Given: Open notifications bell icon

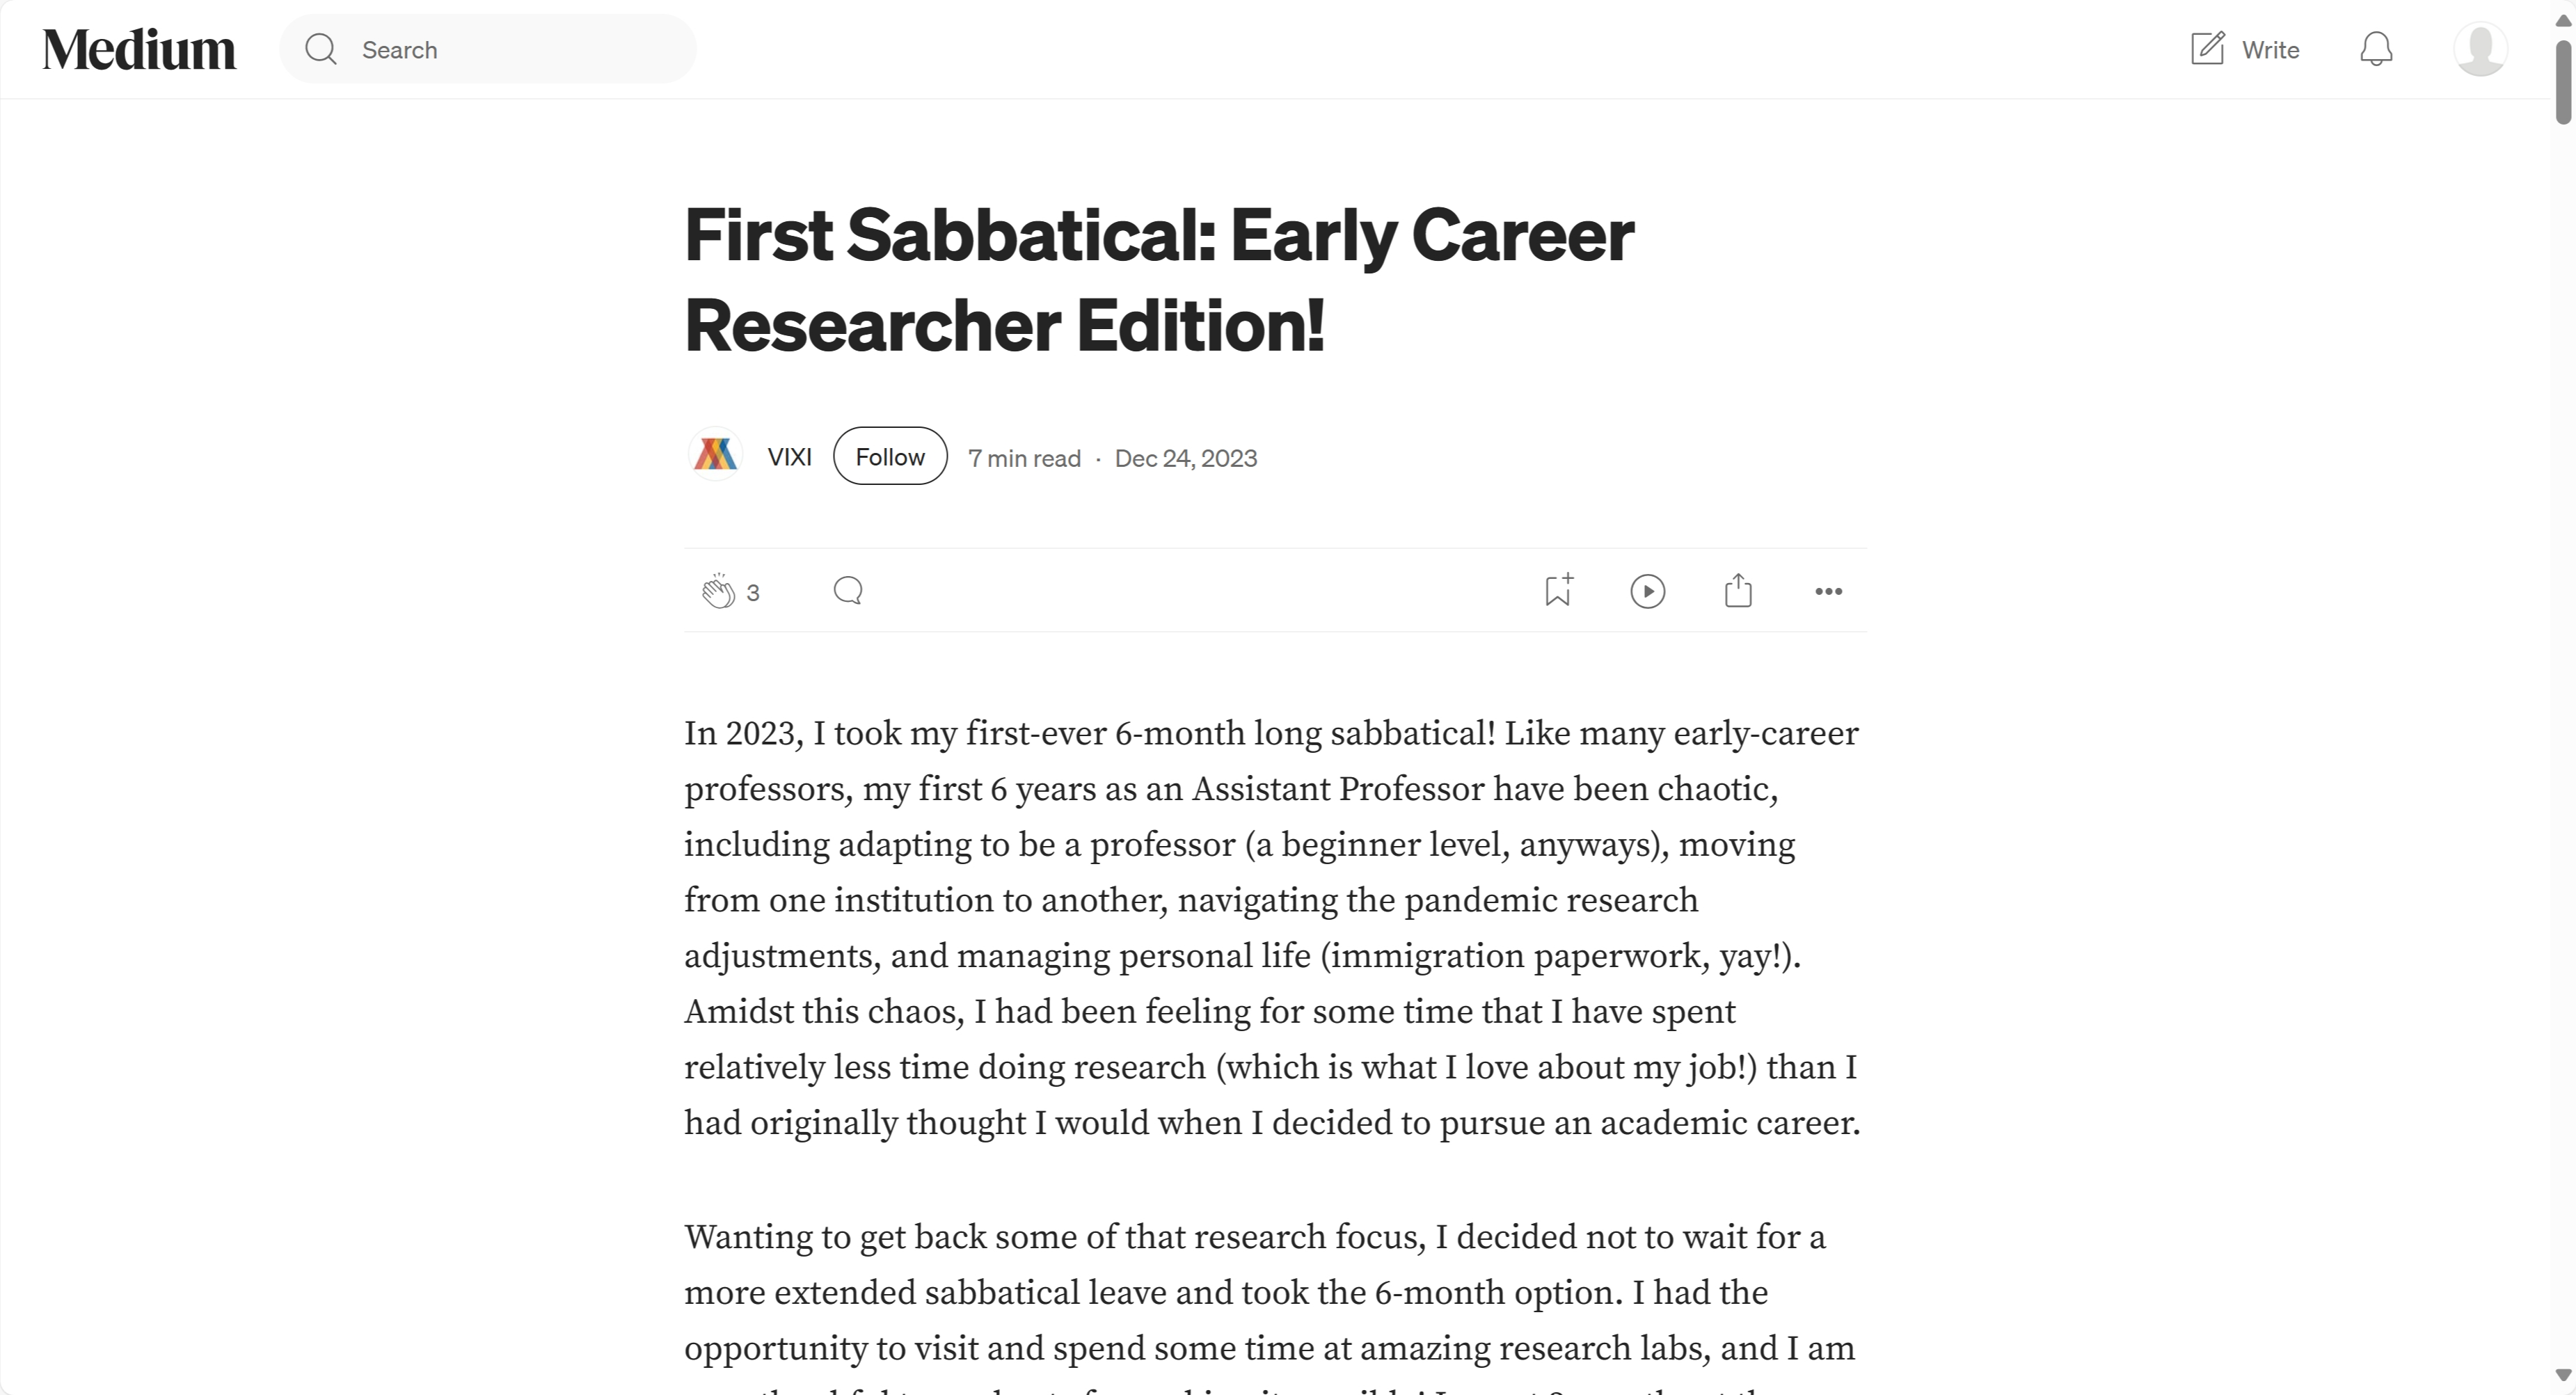Looking at the screenshot, I should coord(2376,49).
